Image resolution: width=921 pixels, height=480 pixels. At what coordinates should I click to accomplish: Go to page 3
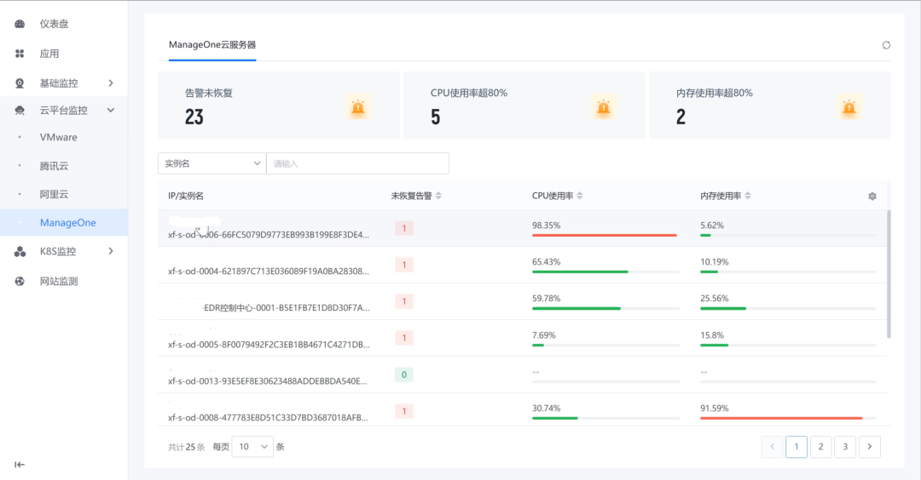coord(845,447)
